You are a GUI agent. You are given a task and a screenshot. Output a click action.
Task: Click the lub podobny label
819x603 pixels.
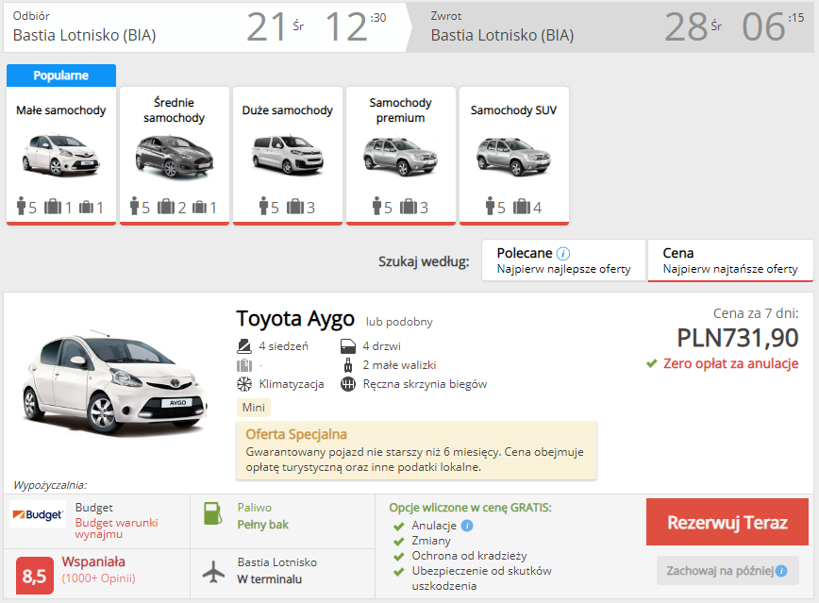click(399, 322)
